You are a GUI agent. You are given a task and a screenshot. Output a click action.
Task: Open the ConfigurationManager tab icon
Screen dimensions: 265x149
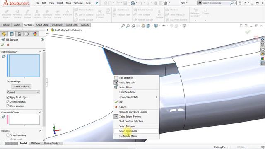19,34
